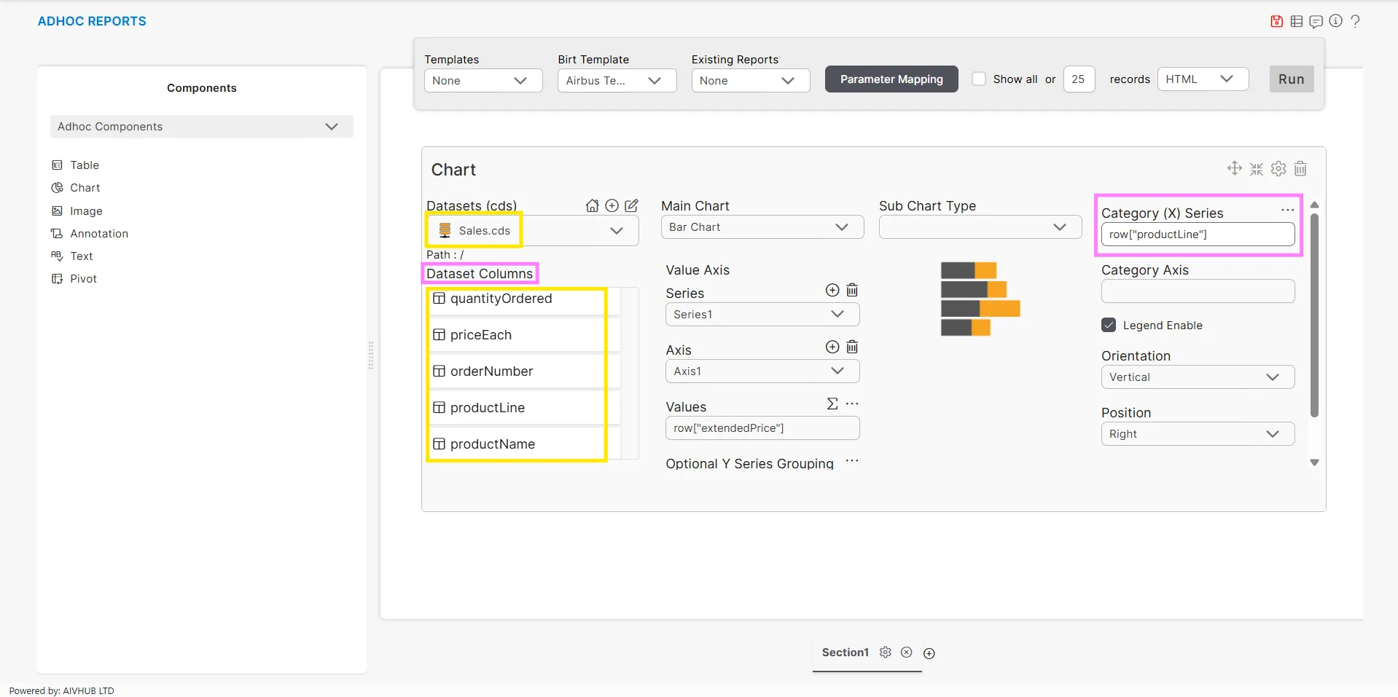Image resolution: width=1398 pixels, height=697 pixels.
Task: Select Pivot from the components list
Action: click(83, 279)
